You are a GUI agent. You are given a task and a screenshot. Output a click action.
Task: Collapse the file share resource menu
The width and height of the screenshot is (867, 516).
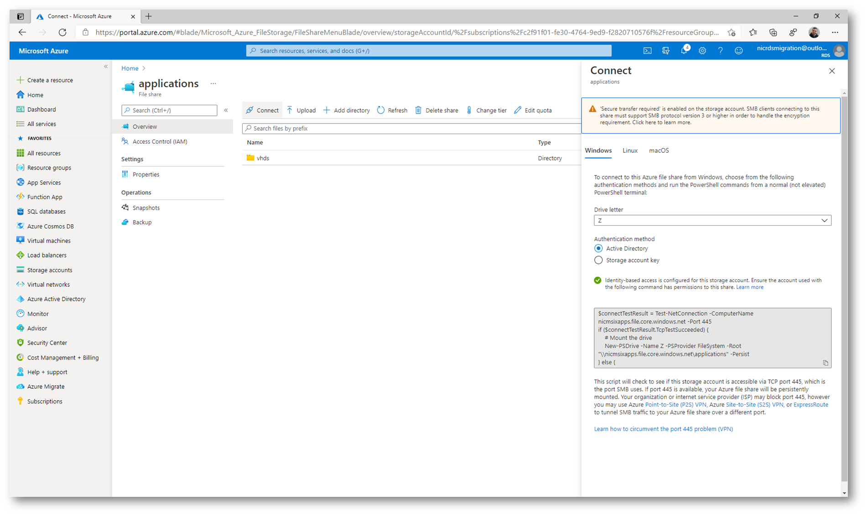click(226, 110)
